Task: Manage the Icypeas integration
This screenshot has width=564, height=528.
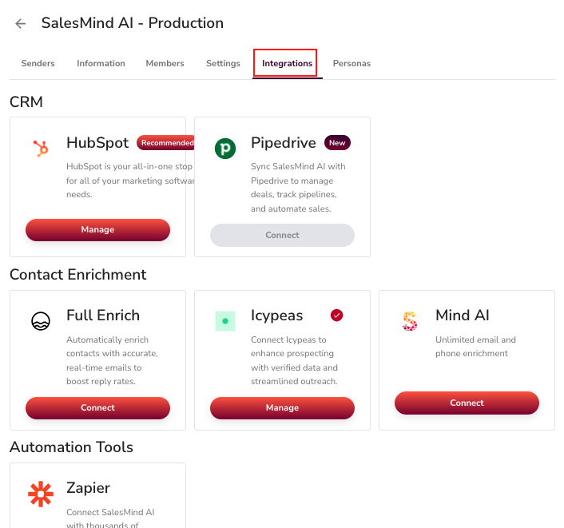Action: 282,408
